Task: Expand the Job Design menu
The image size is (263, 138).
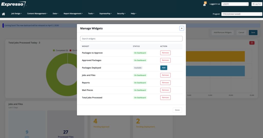Action: [16, 14]
